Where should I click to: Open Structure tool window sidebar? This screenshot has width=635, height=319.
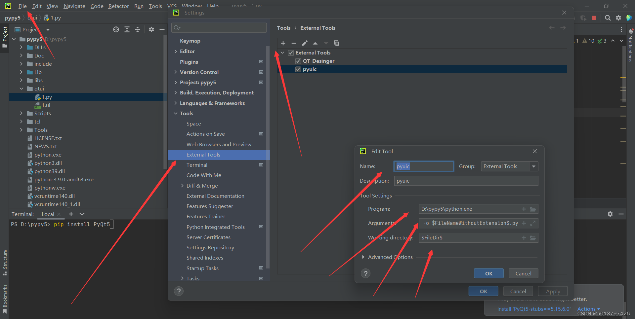[x=5, y=263]
